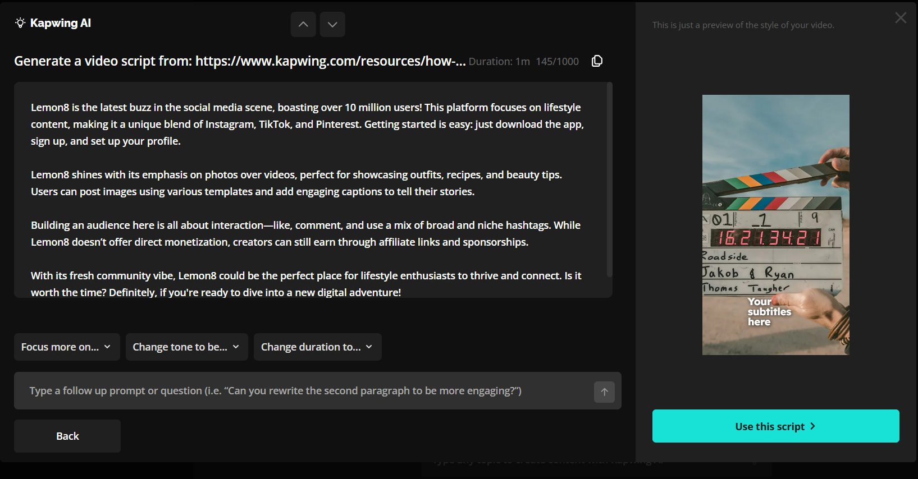918x479 pixels.
Task: Submit follow-up prompt with arrow button
Action: click(604, 392)
